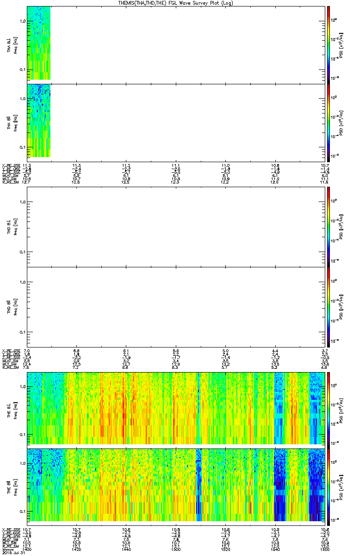The image size is (347, 556).
Task: Click the color bar beside the THA B-perpendicular panel
Action: pyautogui.click(x=328, y=44)
